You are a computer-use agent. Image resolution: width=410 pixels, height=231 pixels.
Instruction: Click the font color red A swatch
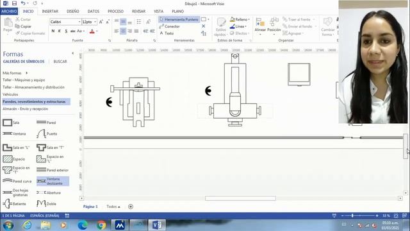coord(92,31)
